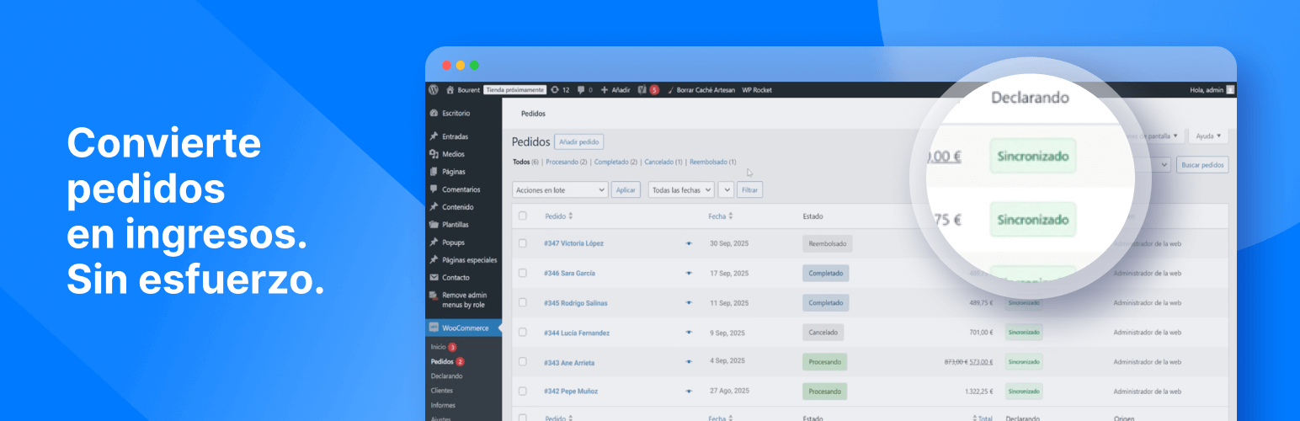Click Tienda próximamente badge
1300x421 pixels.
pos(515,89)
